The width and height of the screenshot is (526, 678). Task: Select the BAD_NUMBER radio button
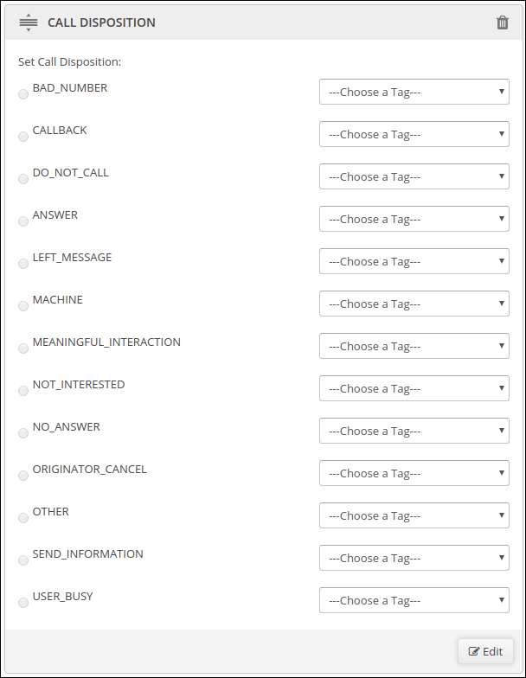coord(23,94)
